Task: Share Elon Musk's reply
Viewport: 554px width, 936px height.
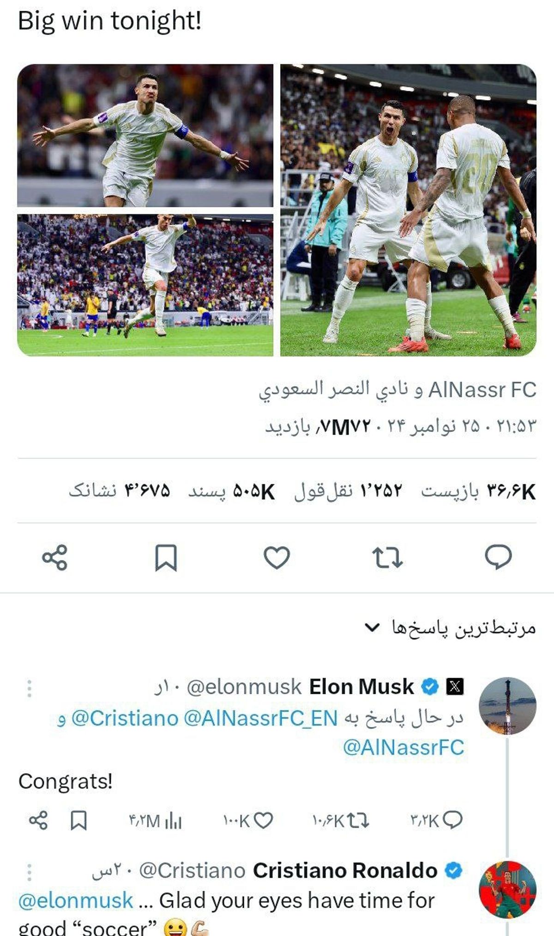Action: click(38, 820)
